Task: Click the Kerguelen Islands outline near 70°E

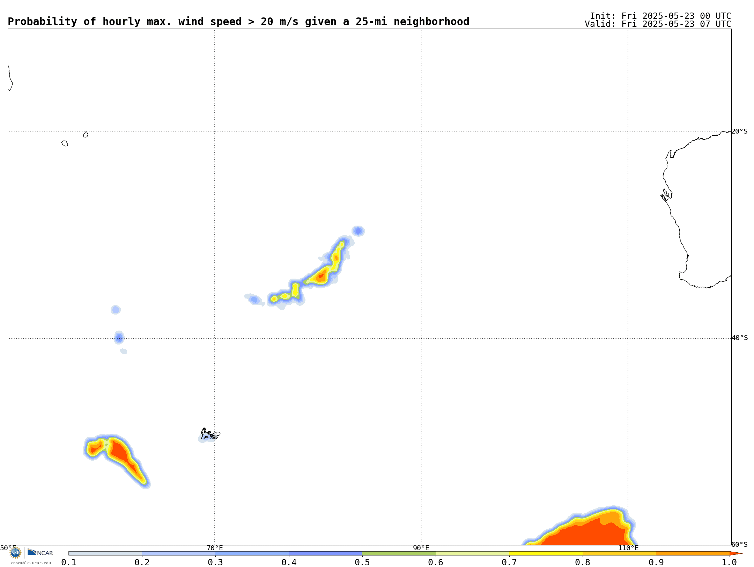Action: [210, 434]
